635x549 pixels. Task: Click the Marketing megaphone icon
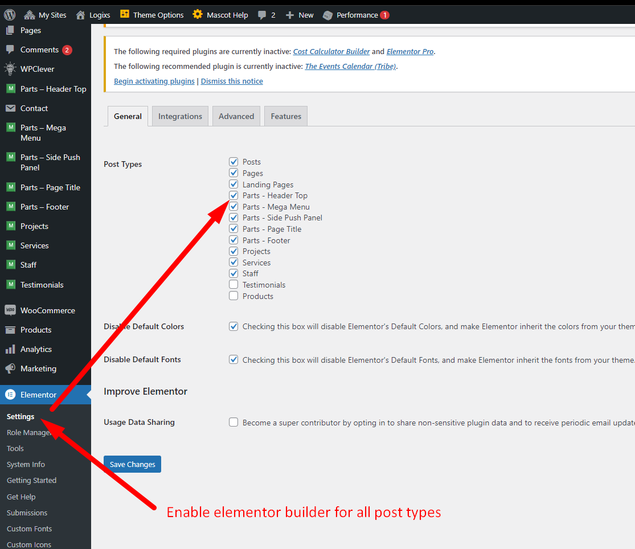[x=10, y=368]
